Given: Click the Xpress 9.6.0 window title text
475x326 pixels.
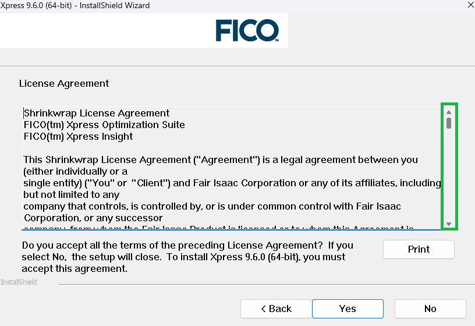Looking at the screenshot, I should point(75,5).
